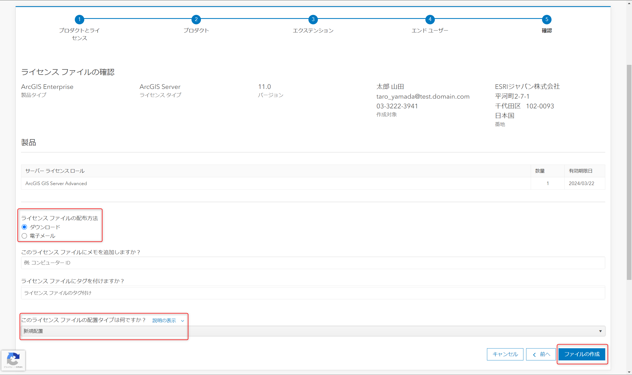This screenshot has width=632, height=375.
Task: Click the scrollbar down arrow
Action: tap(629, 372)
